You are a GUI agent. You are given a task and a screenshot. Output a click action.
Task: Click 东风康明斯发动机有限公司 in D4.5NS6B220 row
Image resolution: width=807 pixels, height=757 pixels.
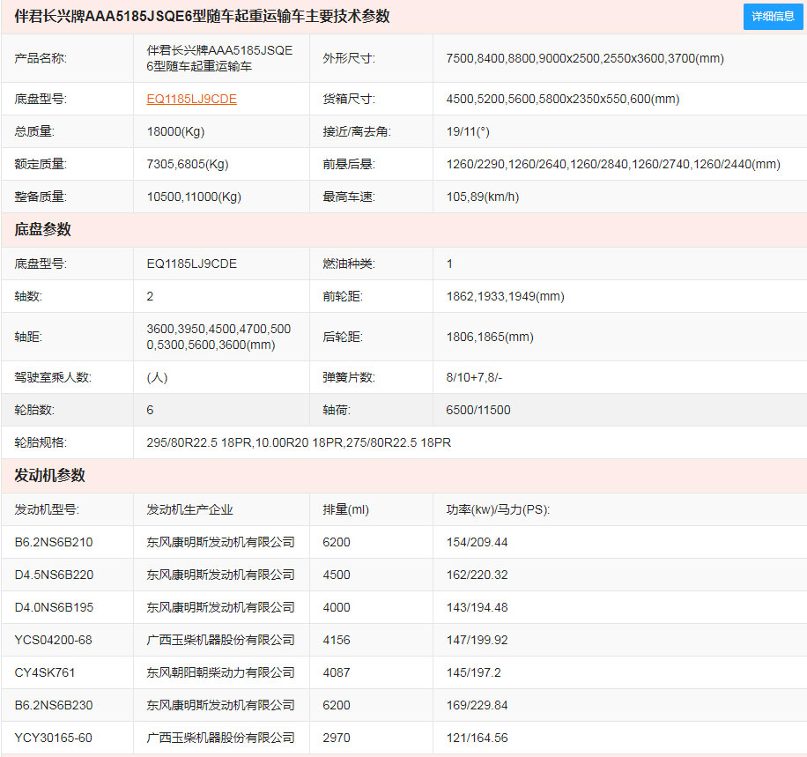[x=220, y=575]
